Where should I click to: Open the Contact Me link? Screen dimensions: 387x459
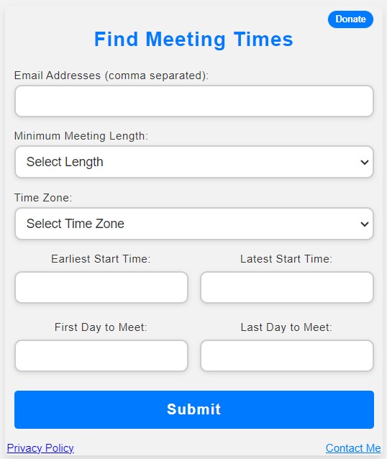point(353,448)
